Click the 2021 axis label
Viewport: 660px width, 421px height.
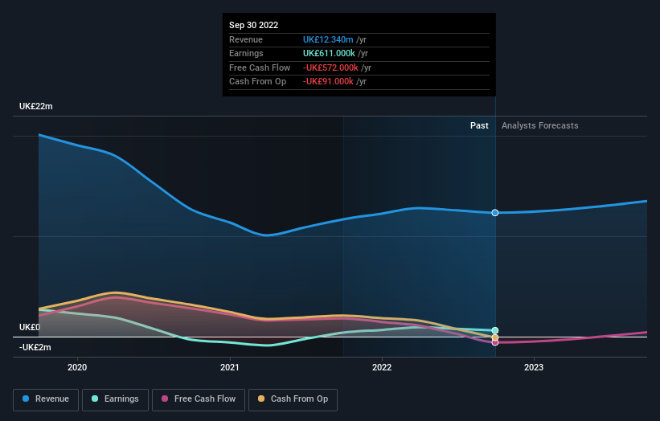tap(229, 368)
